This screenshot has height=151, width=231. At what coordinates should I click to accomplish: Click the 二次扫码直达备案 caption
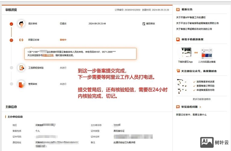[207, 62]
